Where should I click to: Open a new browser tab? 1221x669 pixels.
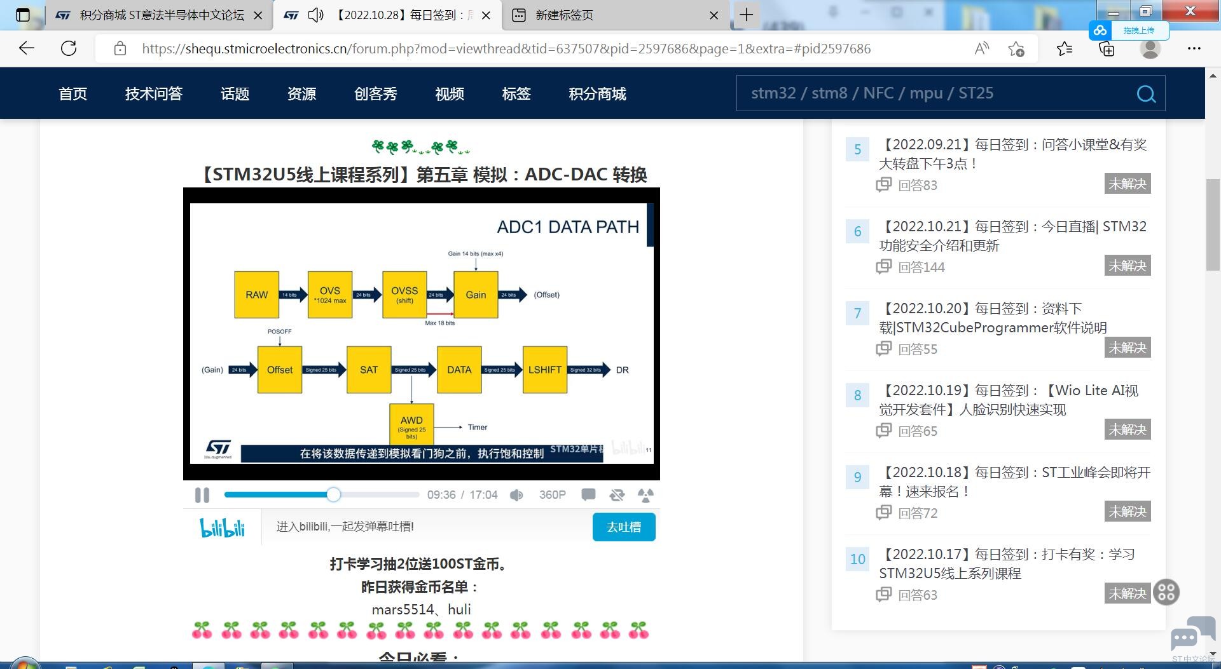pyautogui.click(x=747, y=15)
